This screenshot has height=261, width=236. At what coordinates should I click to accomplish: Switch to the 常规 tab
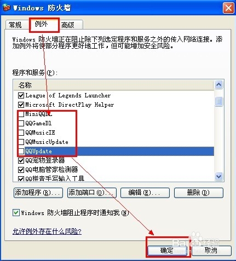[15, 25]
